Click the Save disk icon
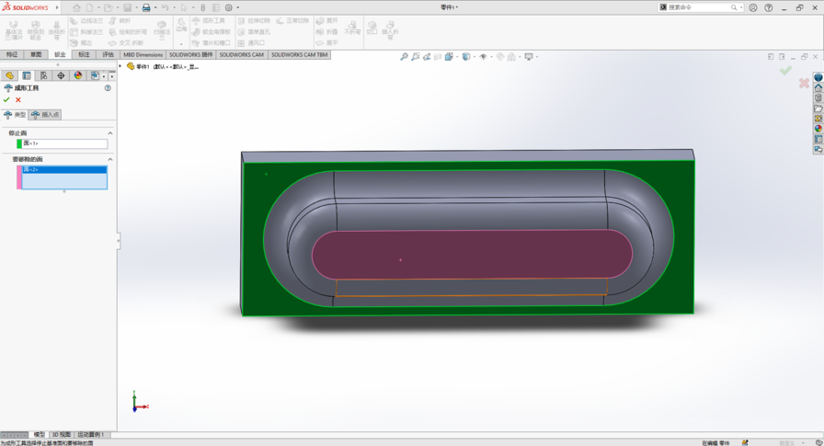This screenshot has height=446, width=824. pos(127,8)
